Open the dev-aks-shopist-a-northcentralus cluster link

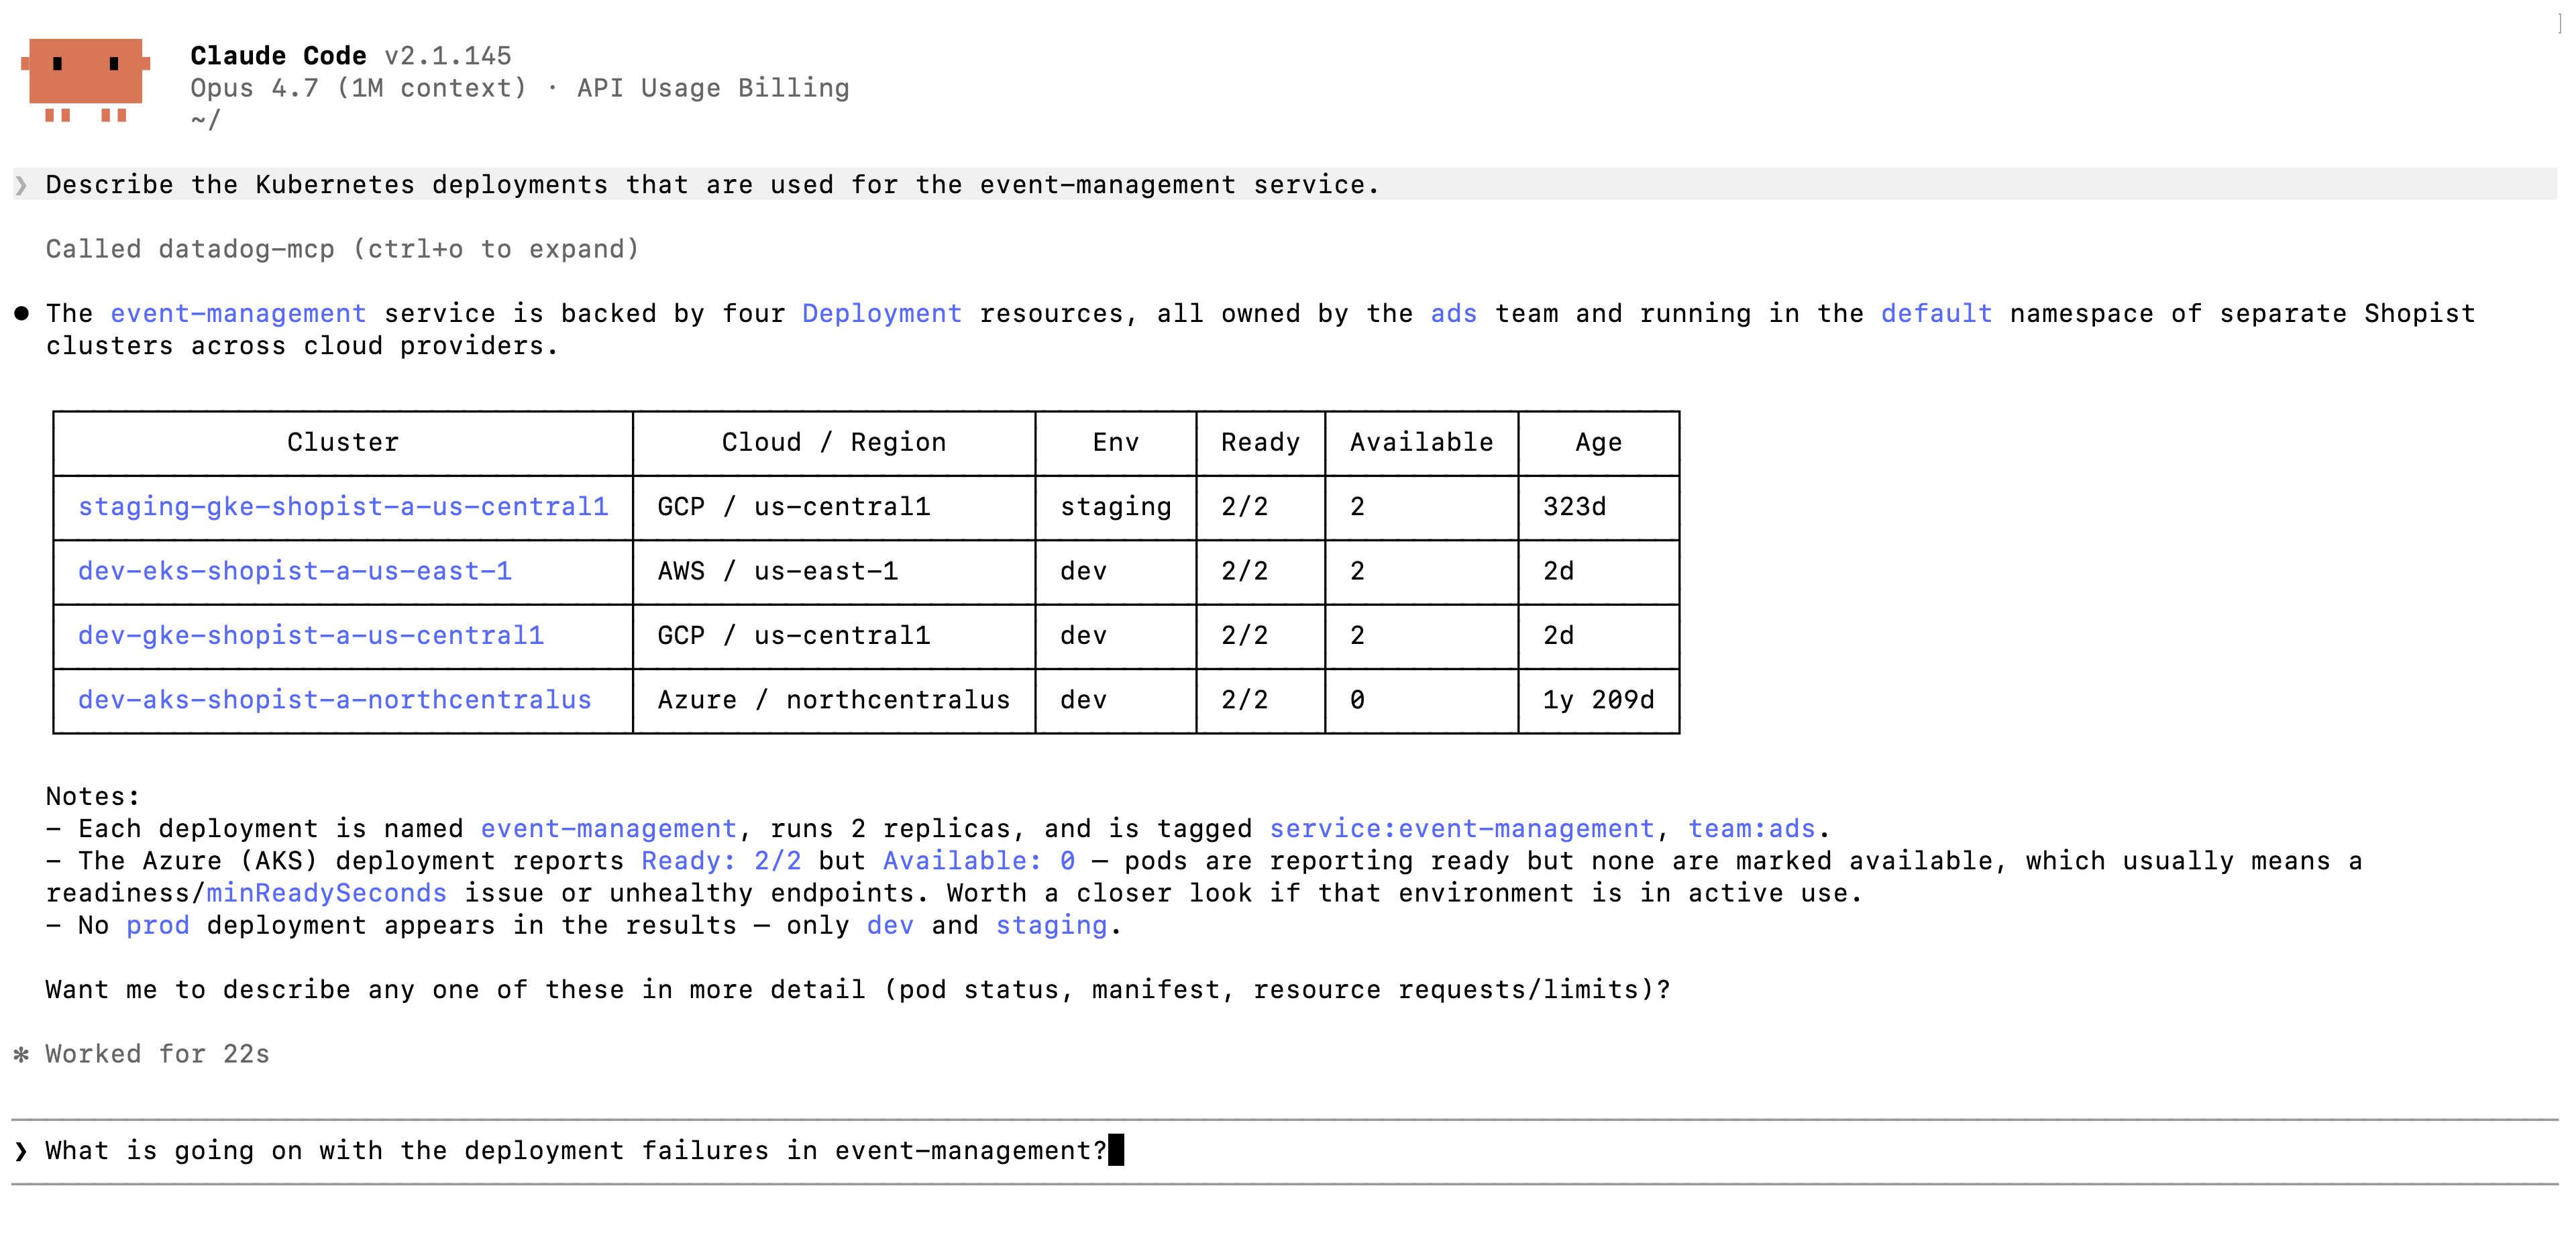click(x=335, y=700)
